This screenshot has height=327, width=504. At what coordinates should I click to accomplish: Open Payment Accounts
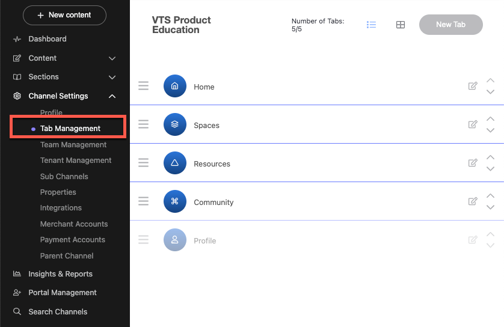pyautogui.click(x=73, y=240)
